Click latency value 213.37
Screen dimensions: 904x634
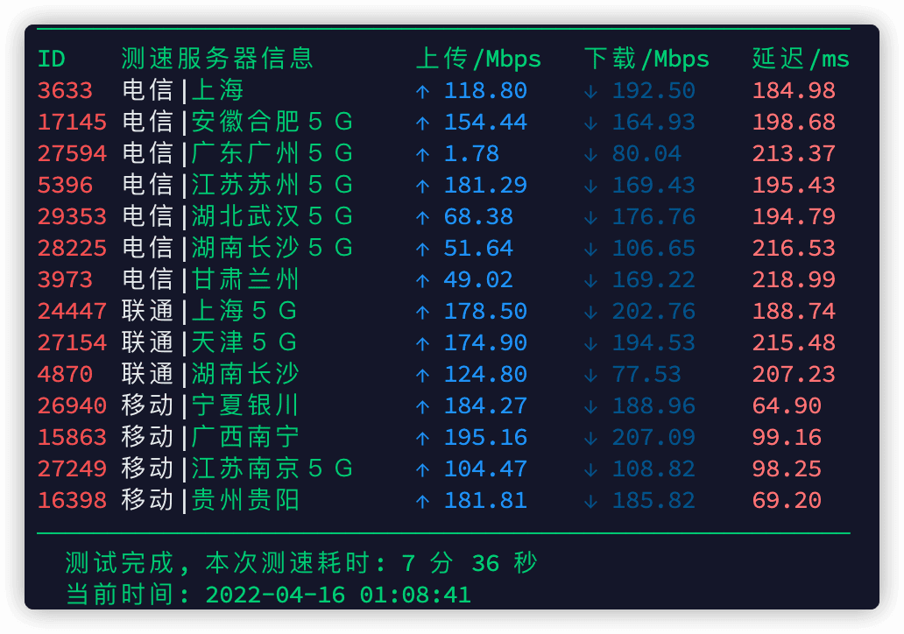pos(794,154)
